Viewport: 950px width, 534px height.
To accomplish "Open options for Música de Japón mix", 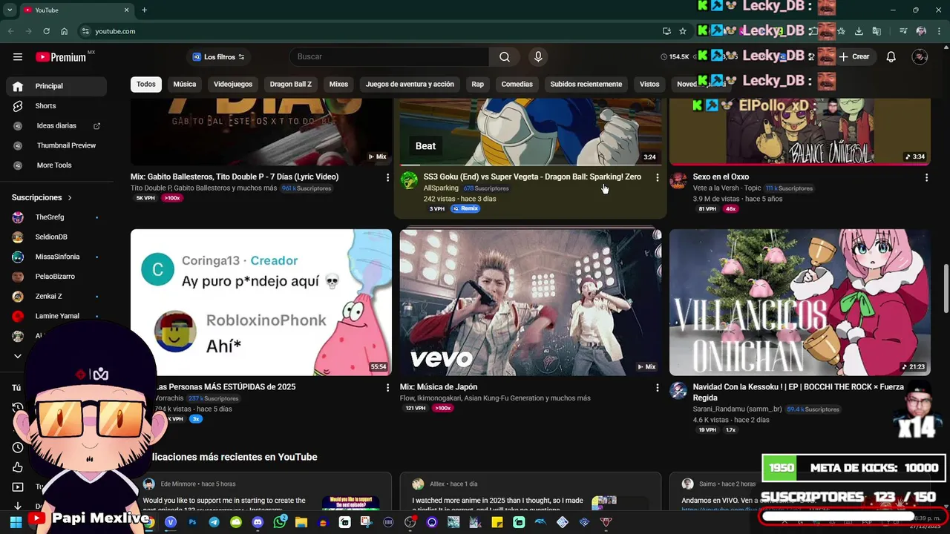I will [x=657, y=387].
